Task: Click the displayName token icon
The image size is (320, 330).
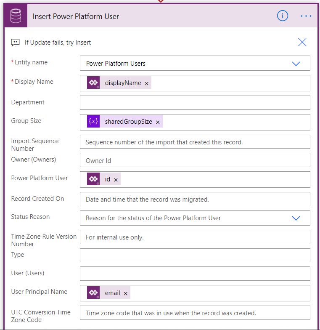Action: coord(93,82)
